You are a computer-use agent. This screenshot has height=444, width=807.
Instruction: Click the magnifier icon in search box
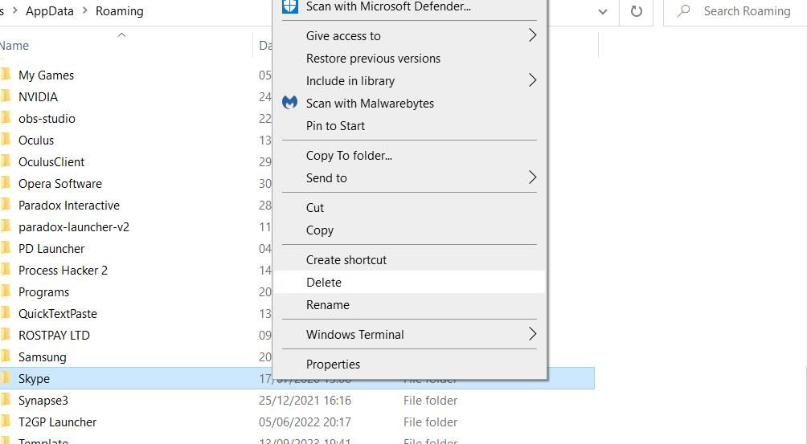tap(683, 10)
